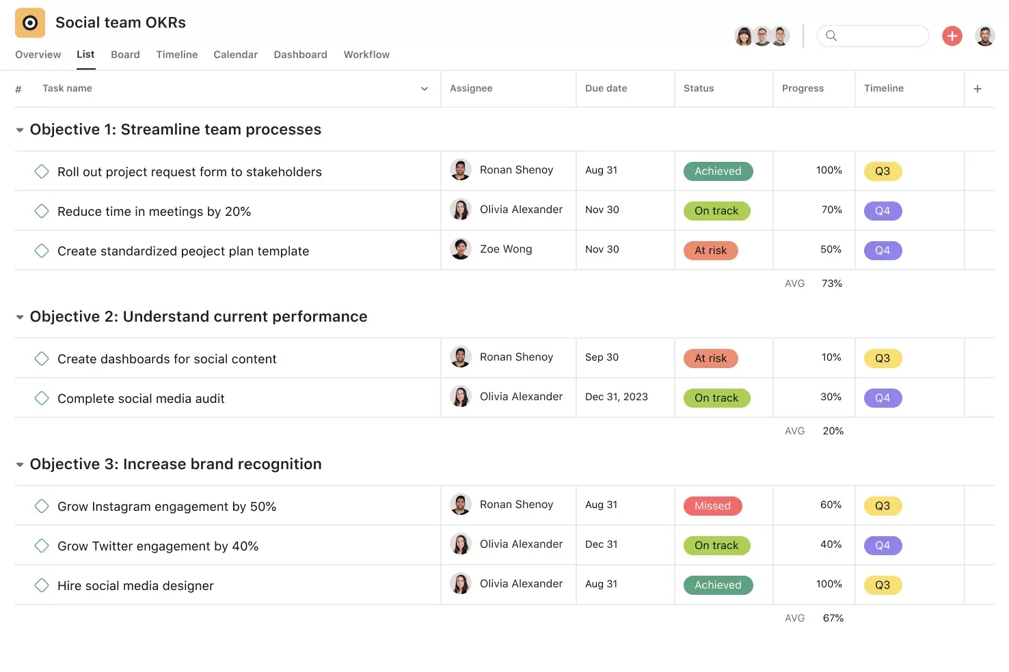Screen dimensions: 1009x672
Task: Open the 'Grow Twitter engagement by 40%' task
Action: [x=158, y=546]
